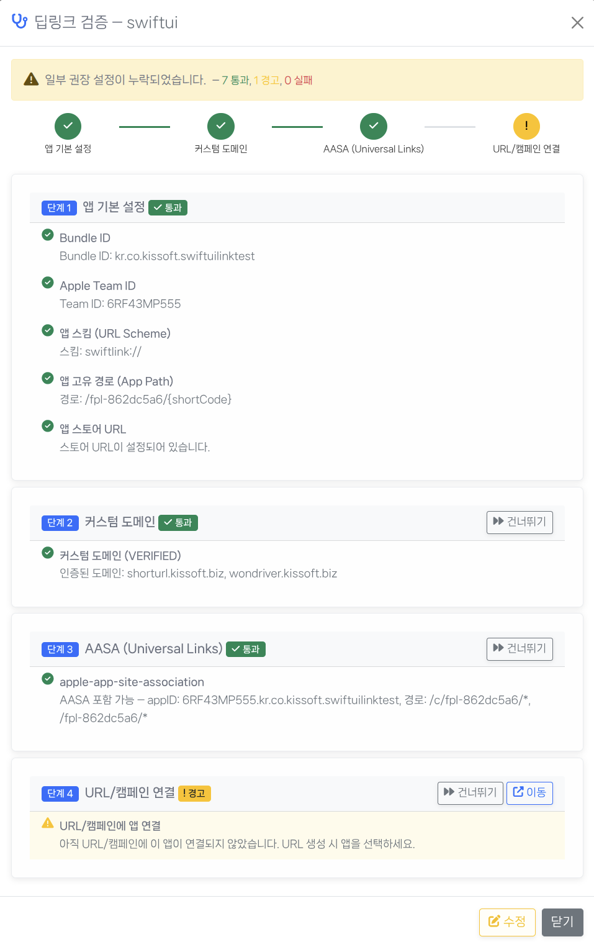Click the deep link app logo icon in the header

pos(19,21)
